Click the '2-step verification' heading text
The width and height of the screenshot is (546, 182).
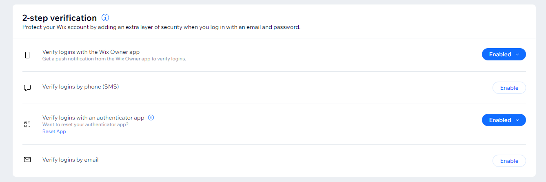coord(60,18)
